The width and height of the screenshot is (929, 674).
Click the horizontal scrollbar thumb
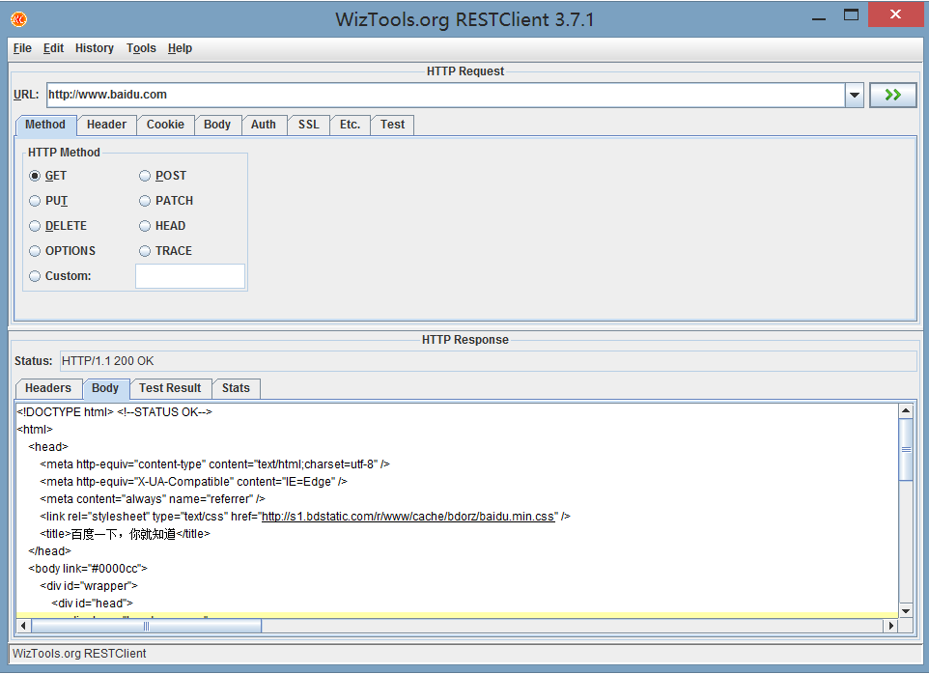pyautogui.click(x=146, y=626)
